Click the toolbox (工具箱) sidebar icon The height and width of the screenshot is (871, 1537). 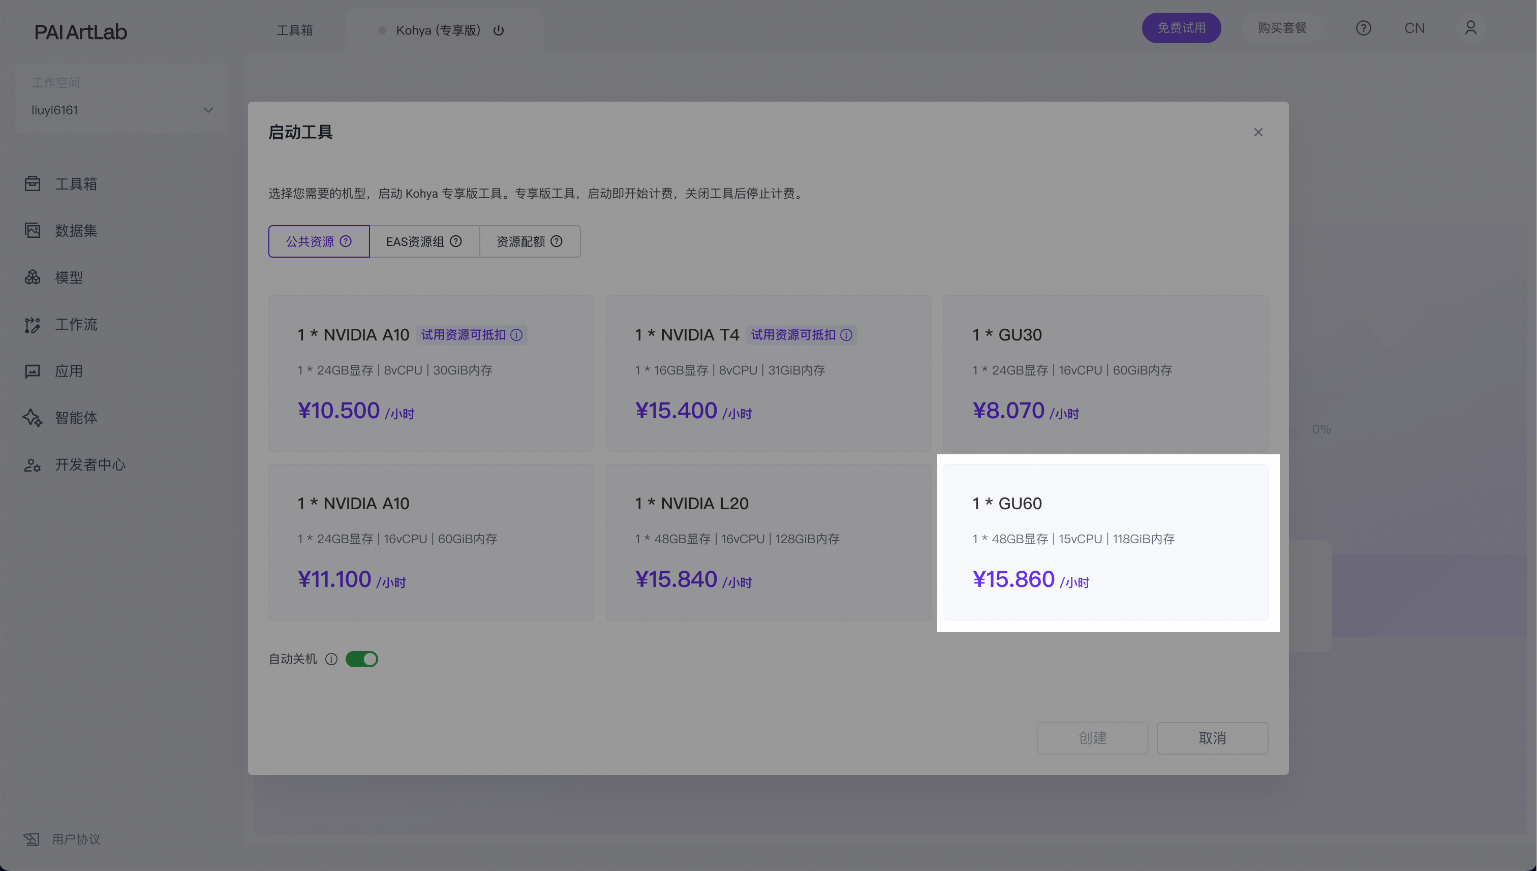pos(33,183)
